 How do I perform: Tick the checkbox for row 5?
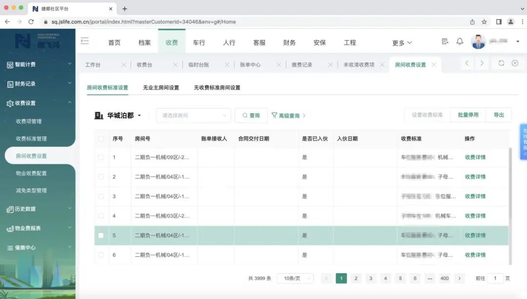pos(101,235)
